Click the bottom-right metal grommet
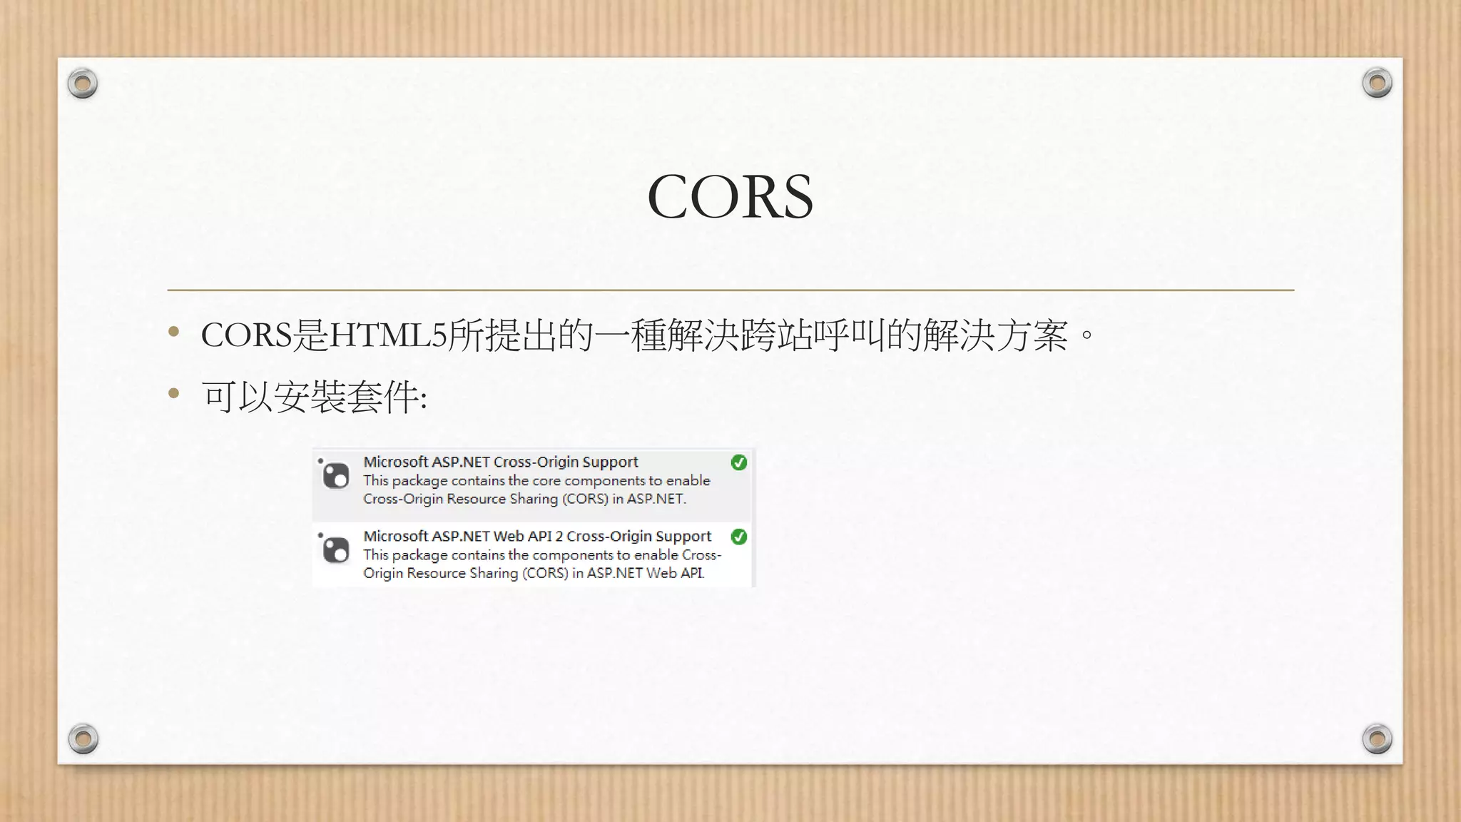Viewport: 1461px width, 822px height. (1377, 739)
